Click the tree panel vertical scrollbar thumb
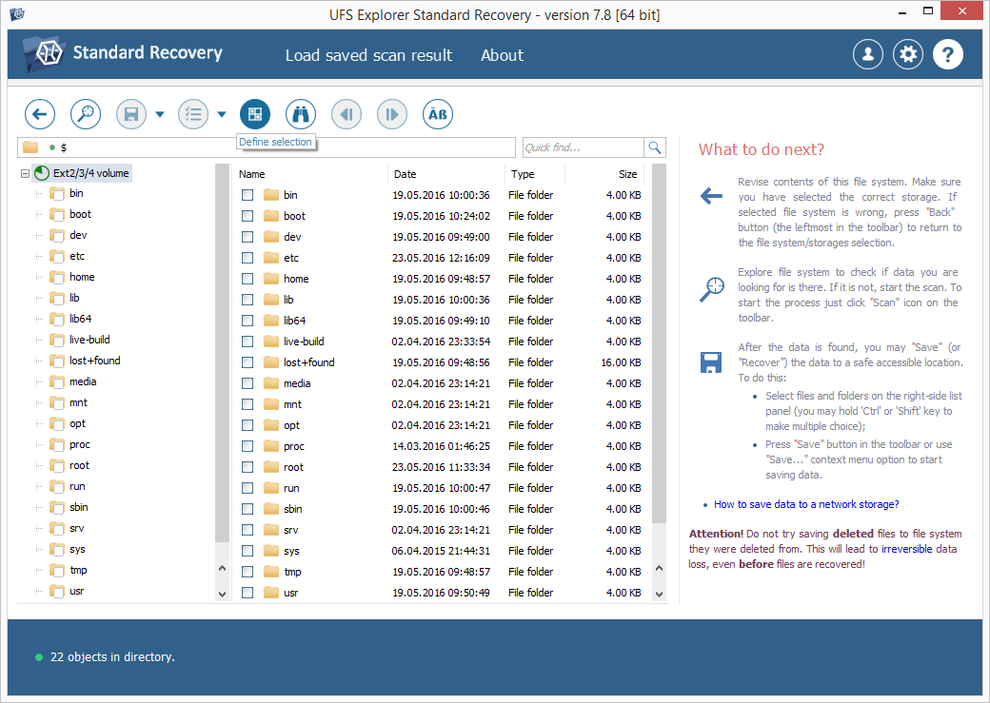Screen dimensions: 990x703 [x=222, y=353]
